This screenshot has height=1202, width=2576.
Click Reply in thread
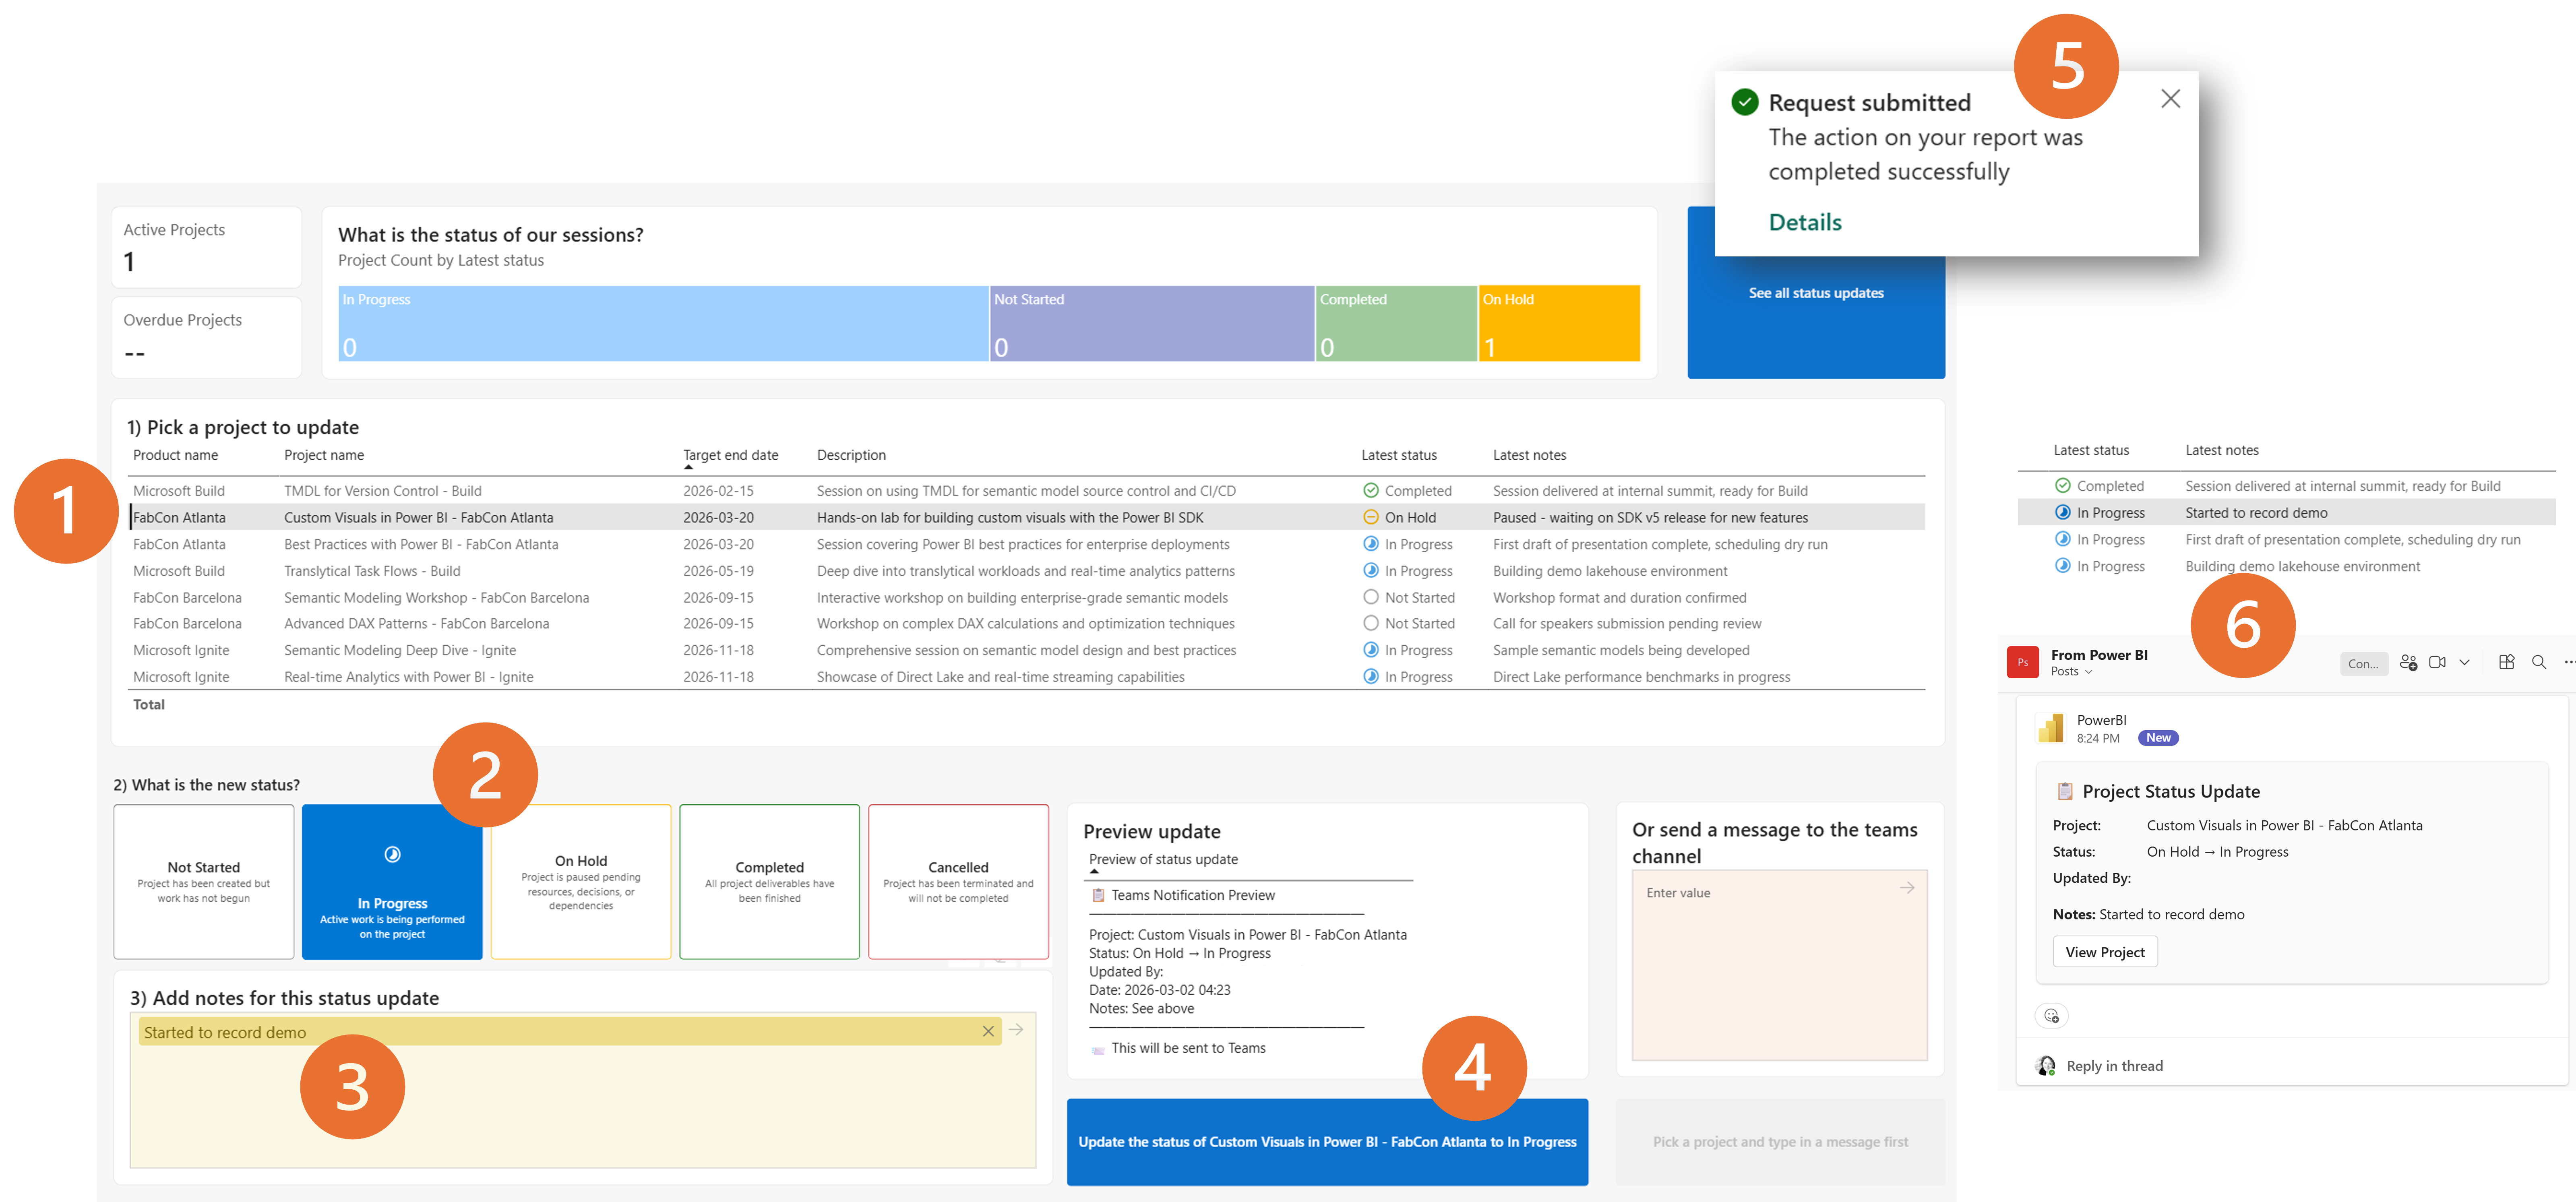(2114, 1066)
